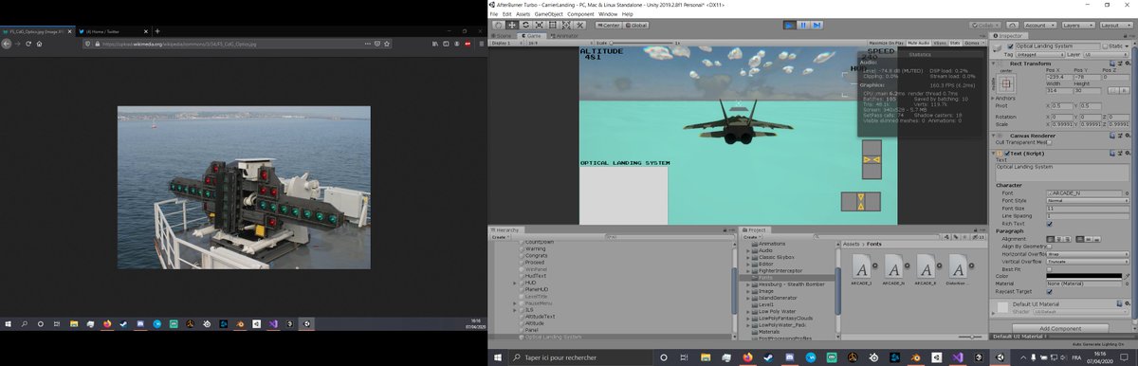Screen dimensions: 1138x366
Task: Open the Layers dropdown
Action: tap(1078, 26)
